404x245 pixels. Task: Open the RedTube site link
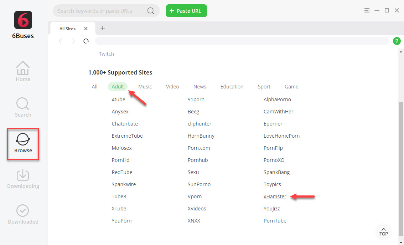click(x=122, y=172)
